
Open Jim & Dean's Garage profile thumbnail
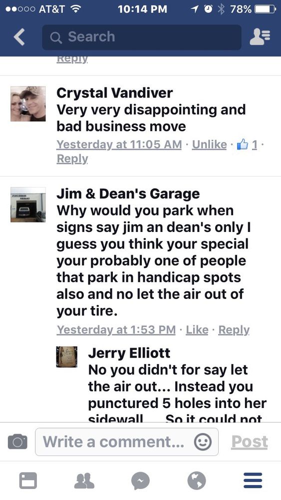click(x=28, y=204)
